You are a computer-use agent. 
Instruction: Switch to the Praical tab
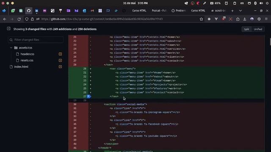pyautogui.click(x=159, y=11)
